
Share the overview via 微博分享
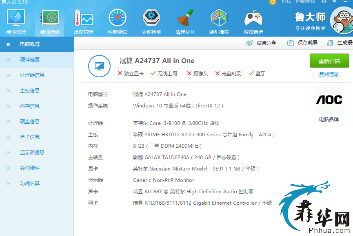pyautogui.click(x=261, y=43)
